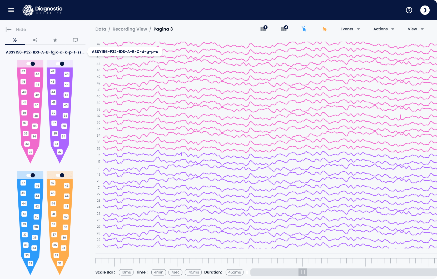Viewport: 437px width, 279px height.
Task: Expand the View dropdown
Action: 415,29
